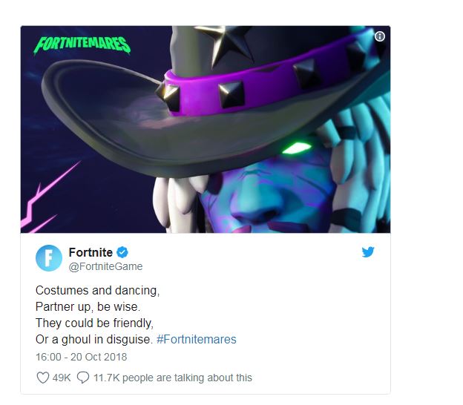
Task: Click the tweet text 'Costumes and dancing,'
Action: 97,291
